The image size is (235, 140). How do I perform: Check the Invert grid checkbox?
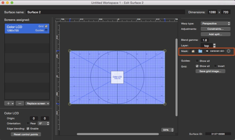point(215,66)
